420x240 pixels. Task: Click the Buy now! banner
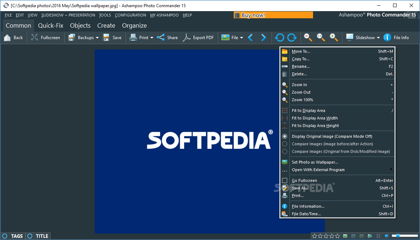[273, 15]
